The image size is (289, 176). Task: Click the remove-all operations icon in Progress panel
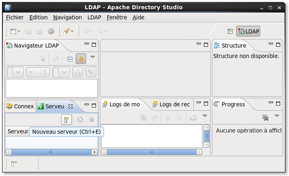click(x=265, y=118)
